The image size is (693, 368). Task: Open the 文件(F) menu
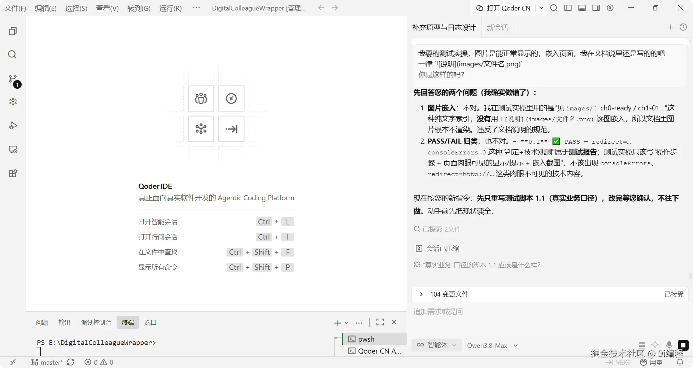(x=15, y=8)
